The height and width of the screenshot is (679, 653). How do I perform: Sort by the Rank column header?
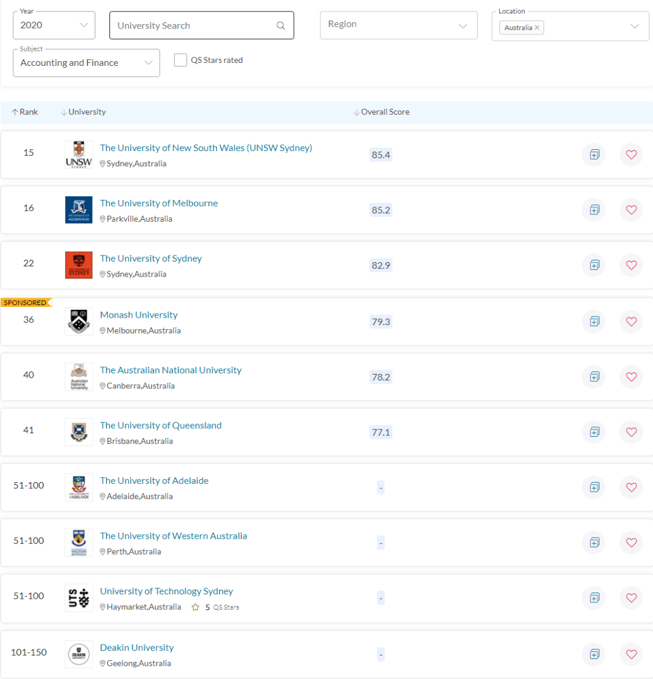click(25, 112)
